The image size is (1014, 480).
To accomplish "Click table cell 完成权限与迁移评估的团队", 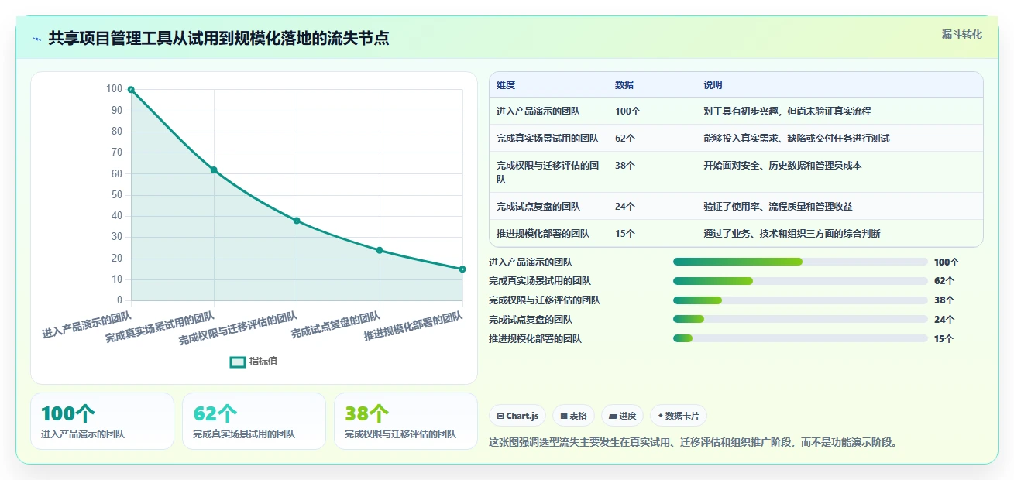I will (548, 173).
